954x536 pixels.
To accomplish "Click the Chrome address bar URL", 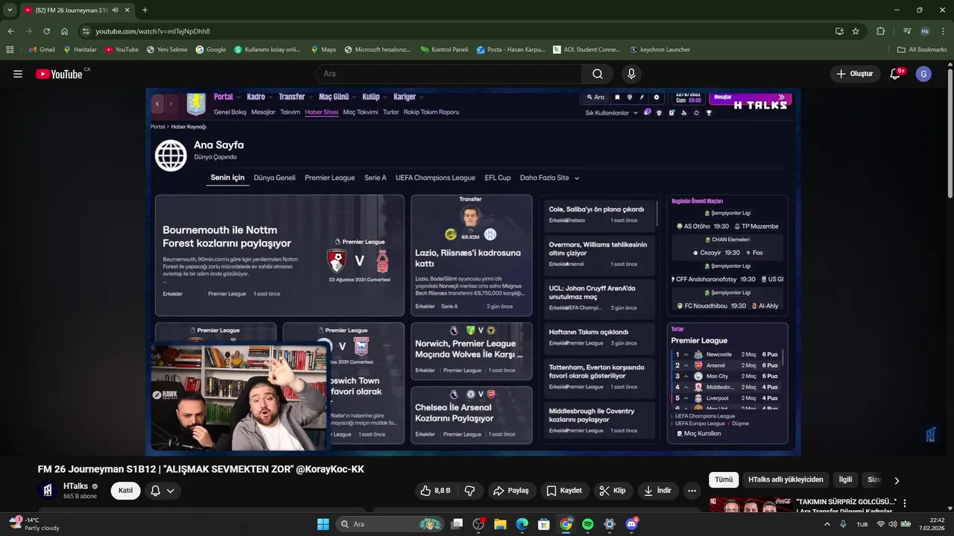I will [153, 31].
